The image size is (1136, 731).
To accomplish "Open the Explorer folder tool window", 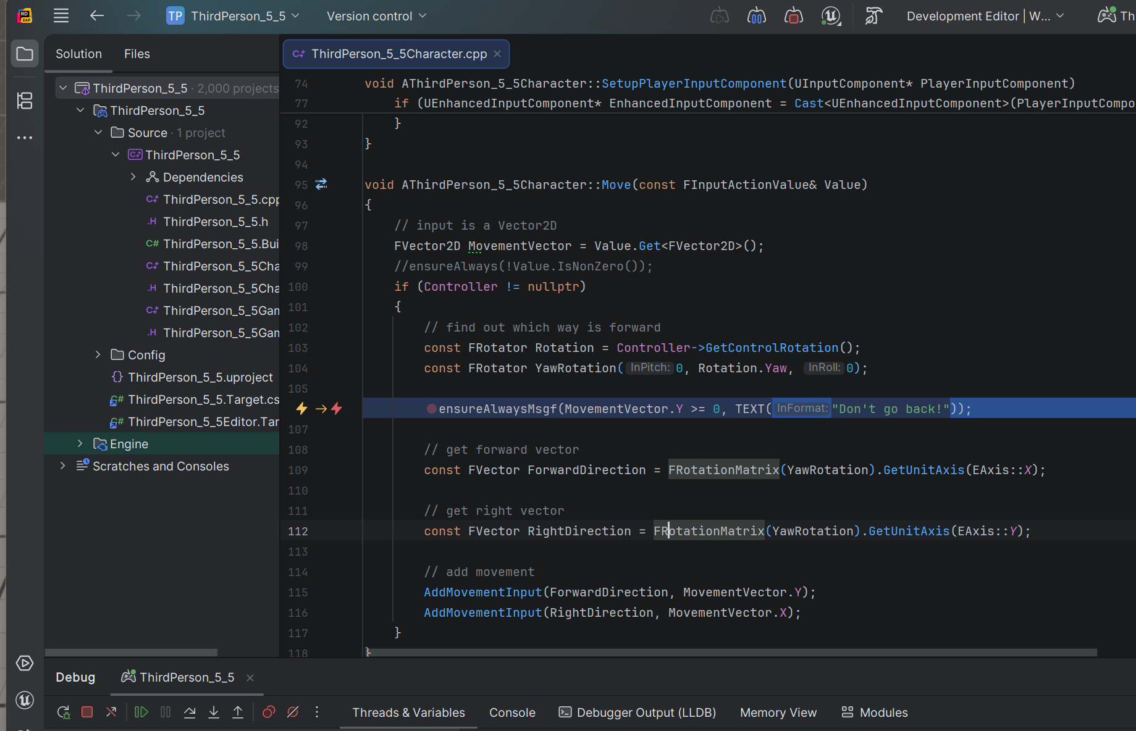I will [x=25, y=54].
